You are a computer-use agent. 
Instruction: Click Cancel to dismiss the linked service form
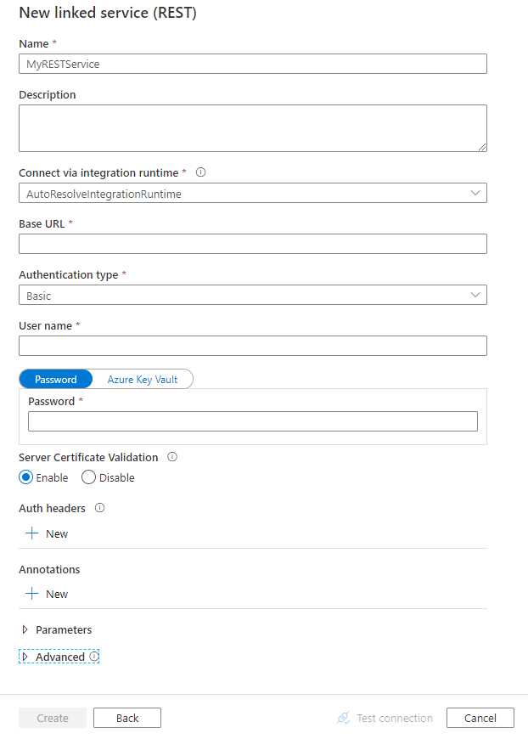click(480, 718)
